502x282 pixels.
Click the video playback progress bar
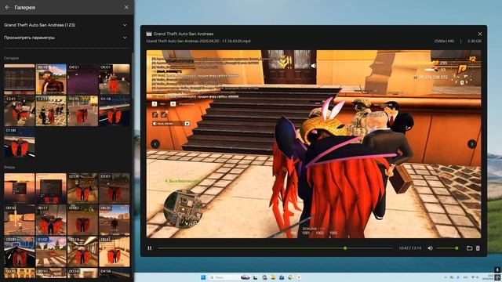pyautogui.click(x=275, y=248)
